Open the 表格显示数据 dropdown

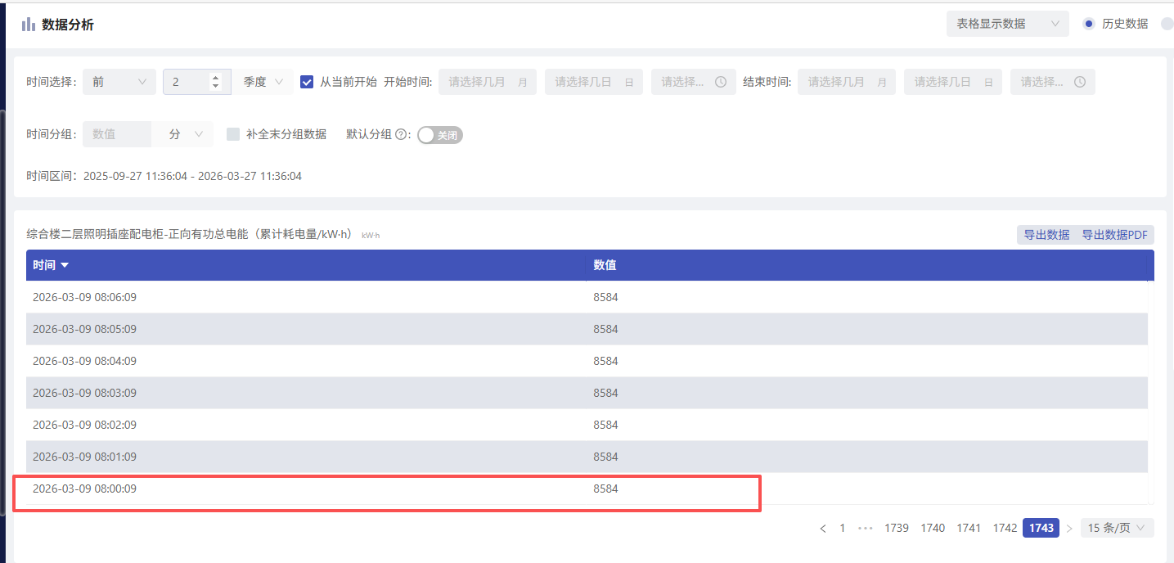coord(1007,24)
